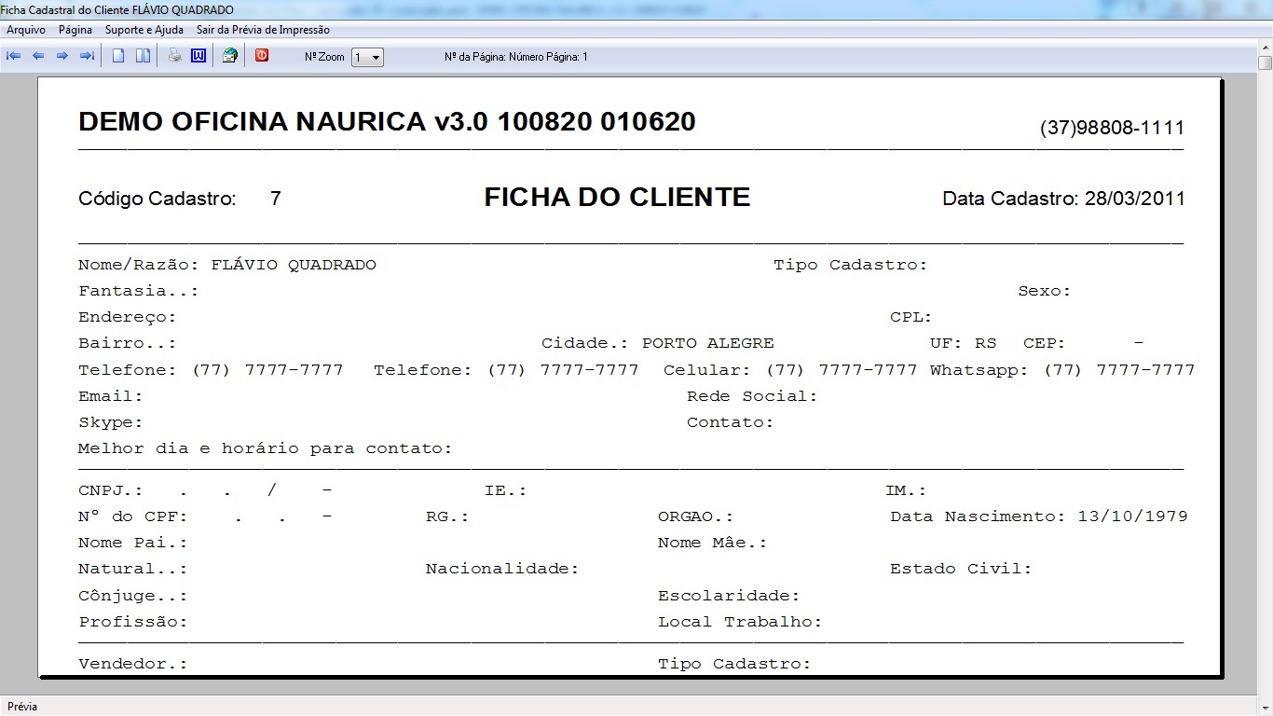1273x716 pixels.
Task: Switch to two-page side-by-side view
Action: point(143,56)
